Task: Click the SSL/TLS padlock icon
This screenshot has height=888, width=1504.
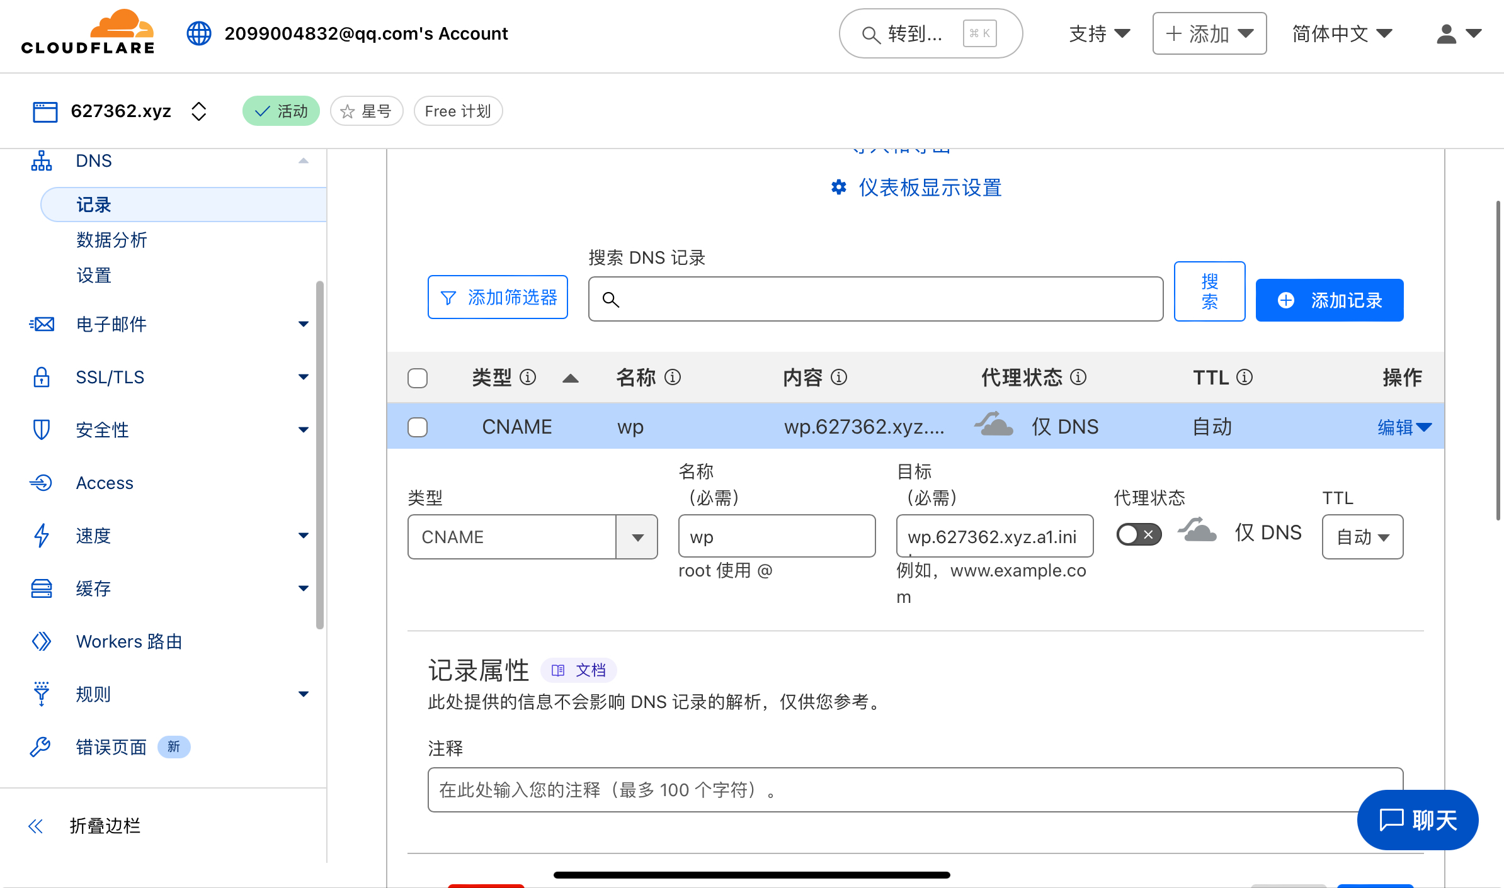Action: tap(42, 377)
